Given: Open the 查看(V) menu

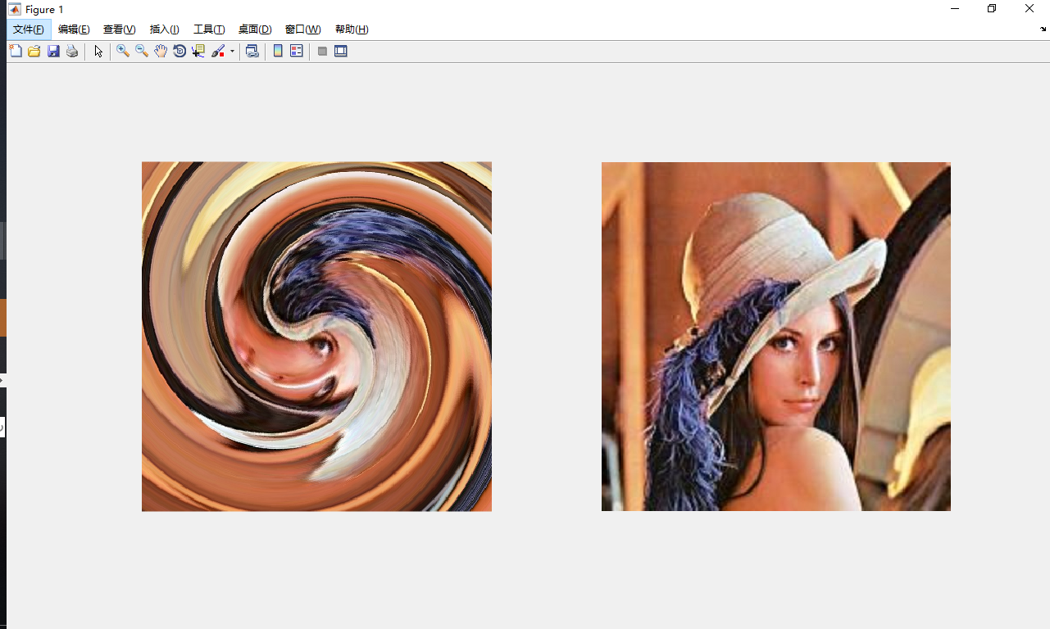Looking at the screenshot, I should tap(120, 29).
